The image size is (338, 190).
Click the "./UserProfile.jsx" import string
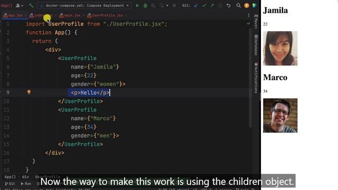tap(134, 24)
